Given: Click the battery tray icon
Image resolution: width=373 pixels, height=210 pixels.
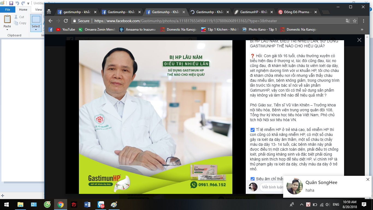Looking at the screenshot, I should pyautogui.click(x=315, y=204).
